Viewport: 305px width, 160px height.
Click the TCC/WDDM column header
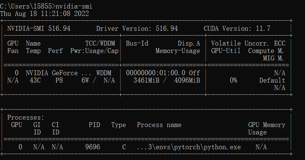pyautogui.click(x=100, y=43)
